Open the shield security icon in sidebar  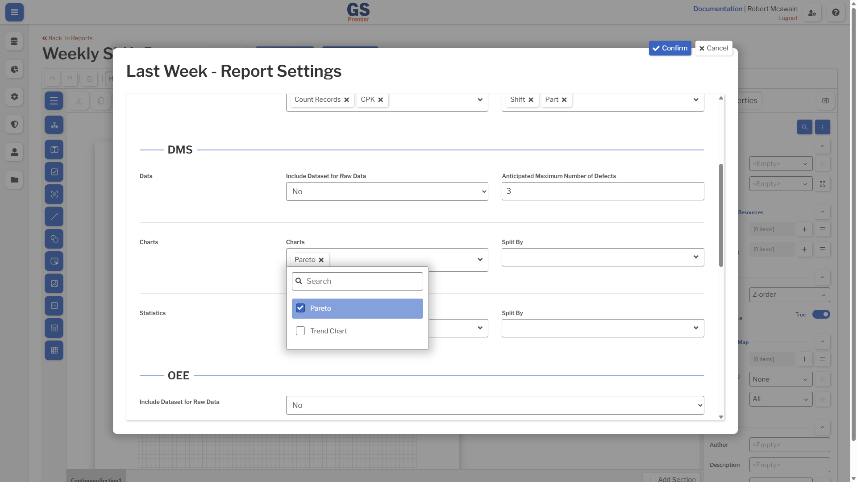point(14,125)
